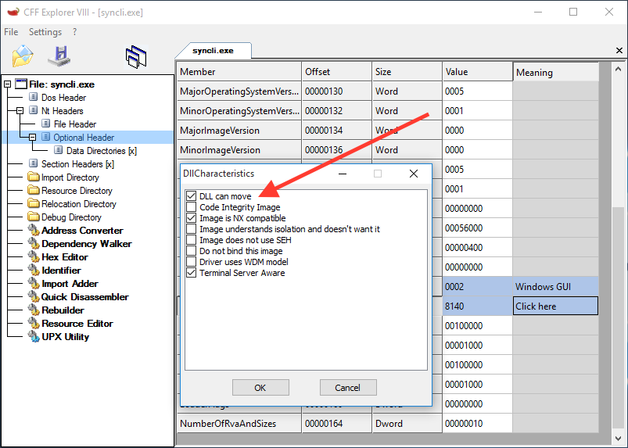Screen dimensions: 628x448
Task: Click the Debug Directory folder icon
Action: 34,217
